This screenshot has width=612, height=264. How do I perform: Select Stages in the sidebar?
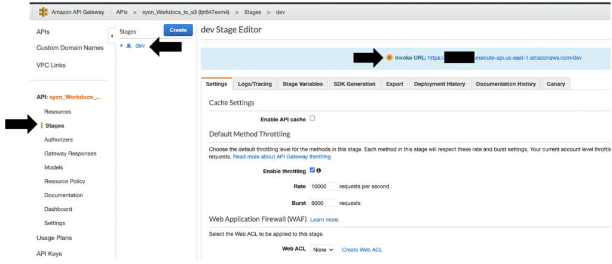tap(54, 125)
